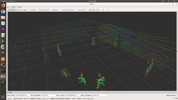Close the Time panel with corner button
The image size is (178, 100).
177,92
